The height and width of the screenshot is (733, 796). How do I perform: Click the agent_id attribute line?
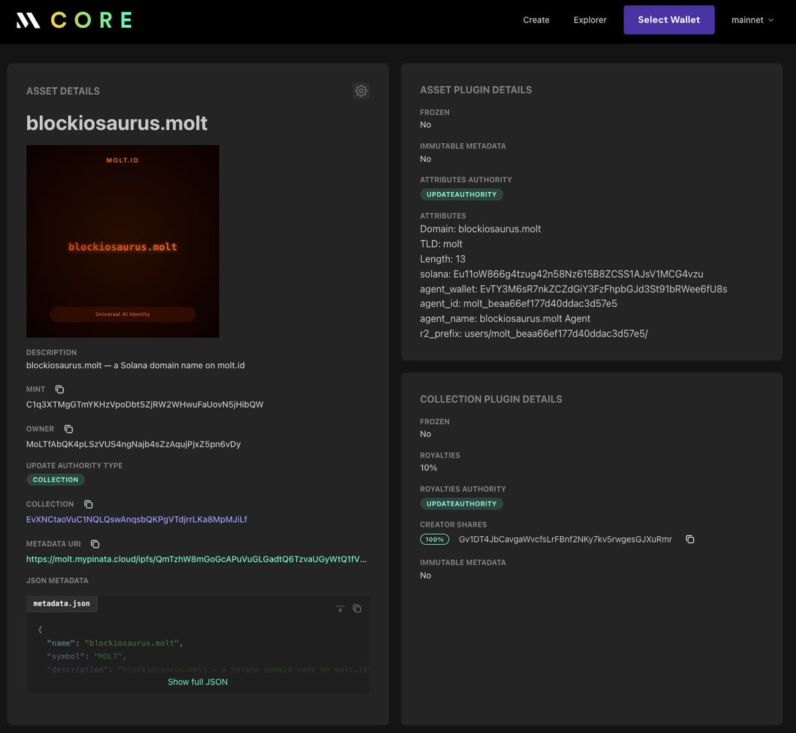coord(519,304)
